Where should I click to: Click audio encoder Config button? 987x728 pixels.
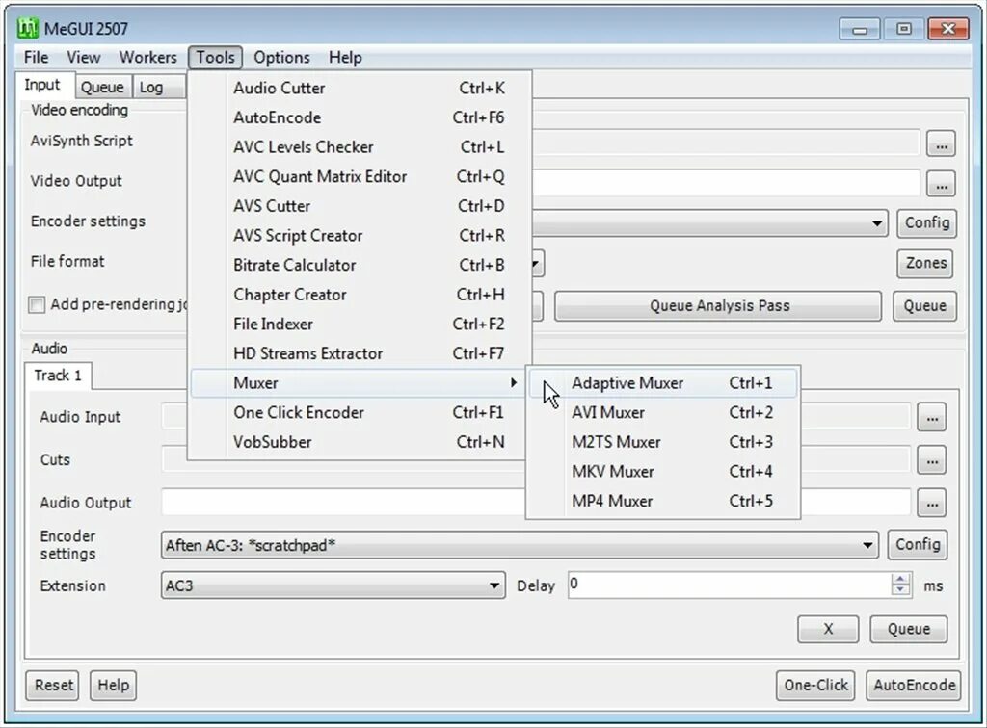point(918,544)
